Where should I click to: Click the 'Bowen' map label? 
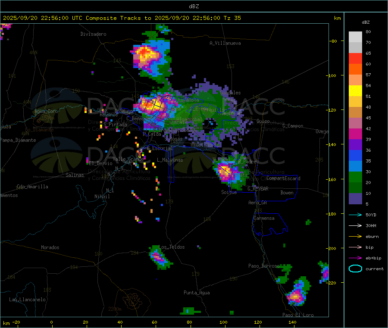coord(287,193)
